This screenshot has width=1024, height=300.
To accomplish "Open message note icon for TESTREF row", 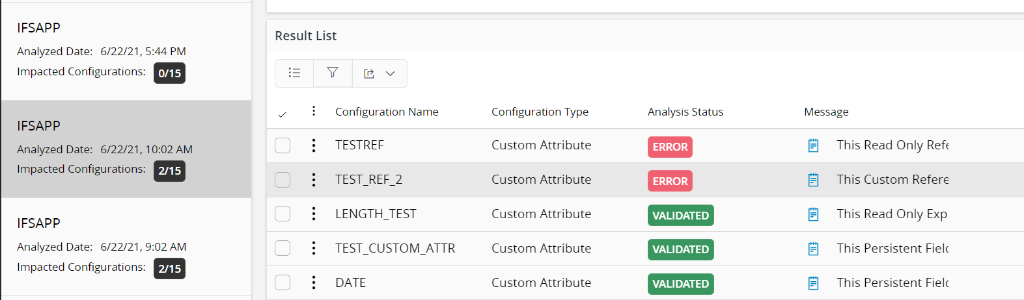I will (813, 145).
